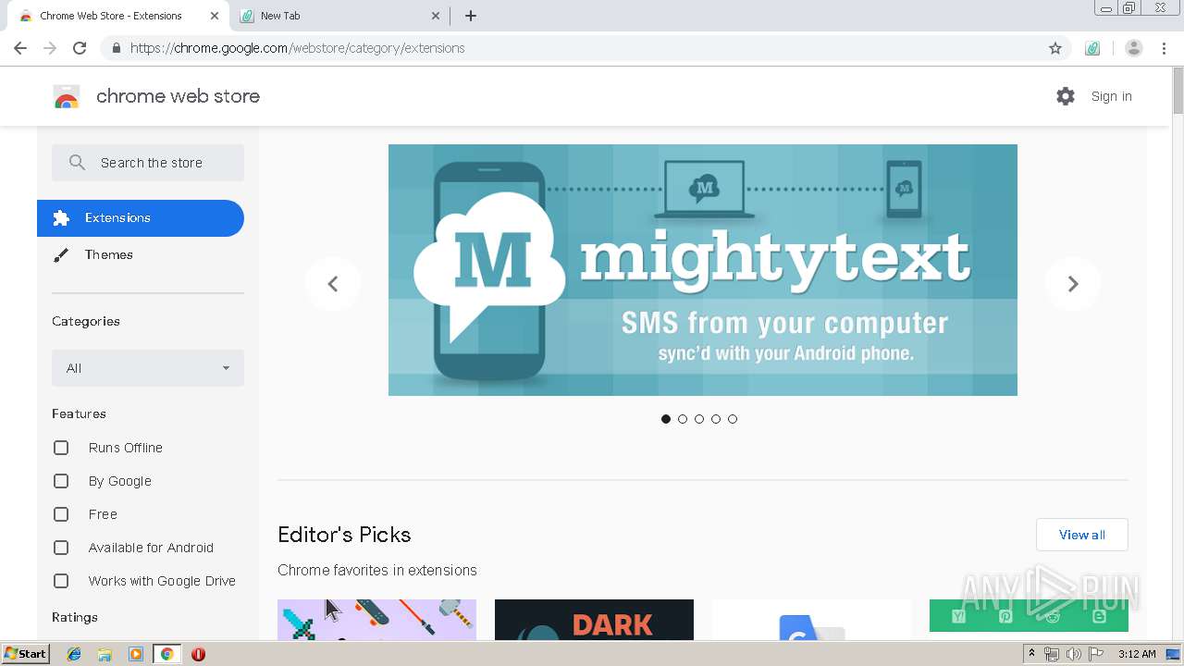Click the address bar URL

(x=298, y=48)
